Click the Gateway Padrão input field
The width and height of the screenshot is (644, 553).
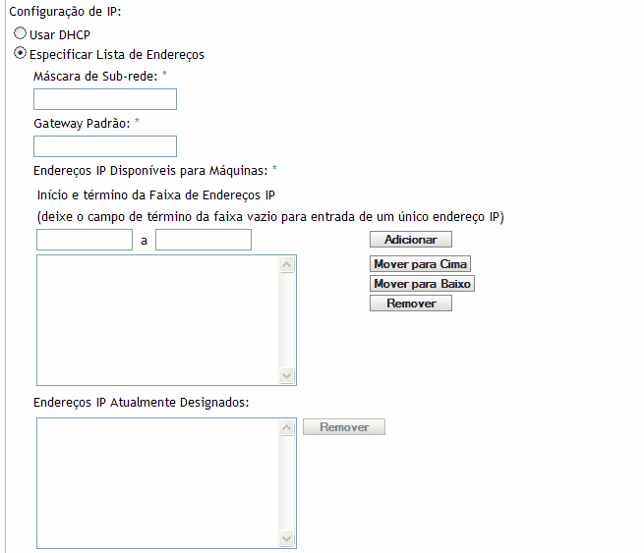pos(105,146)
